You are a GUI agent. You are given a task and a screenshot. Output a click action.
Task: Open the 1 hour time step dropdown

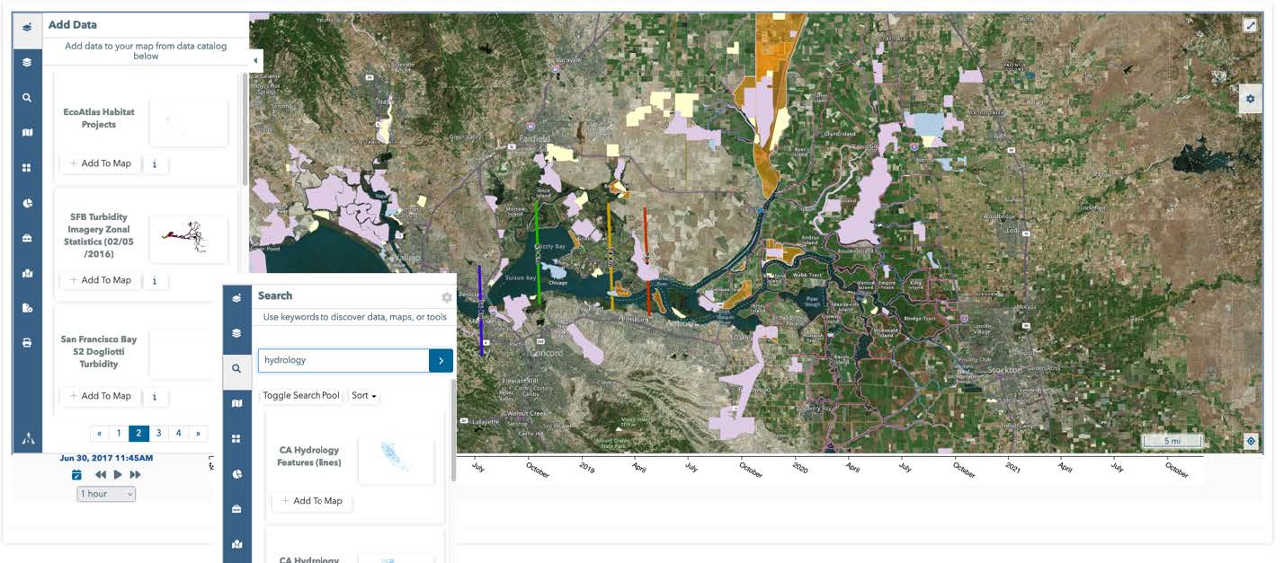pos(106,494)
